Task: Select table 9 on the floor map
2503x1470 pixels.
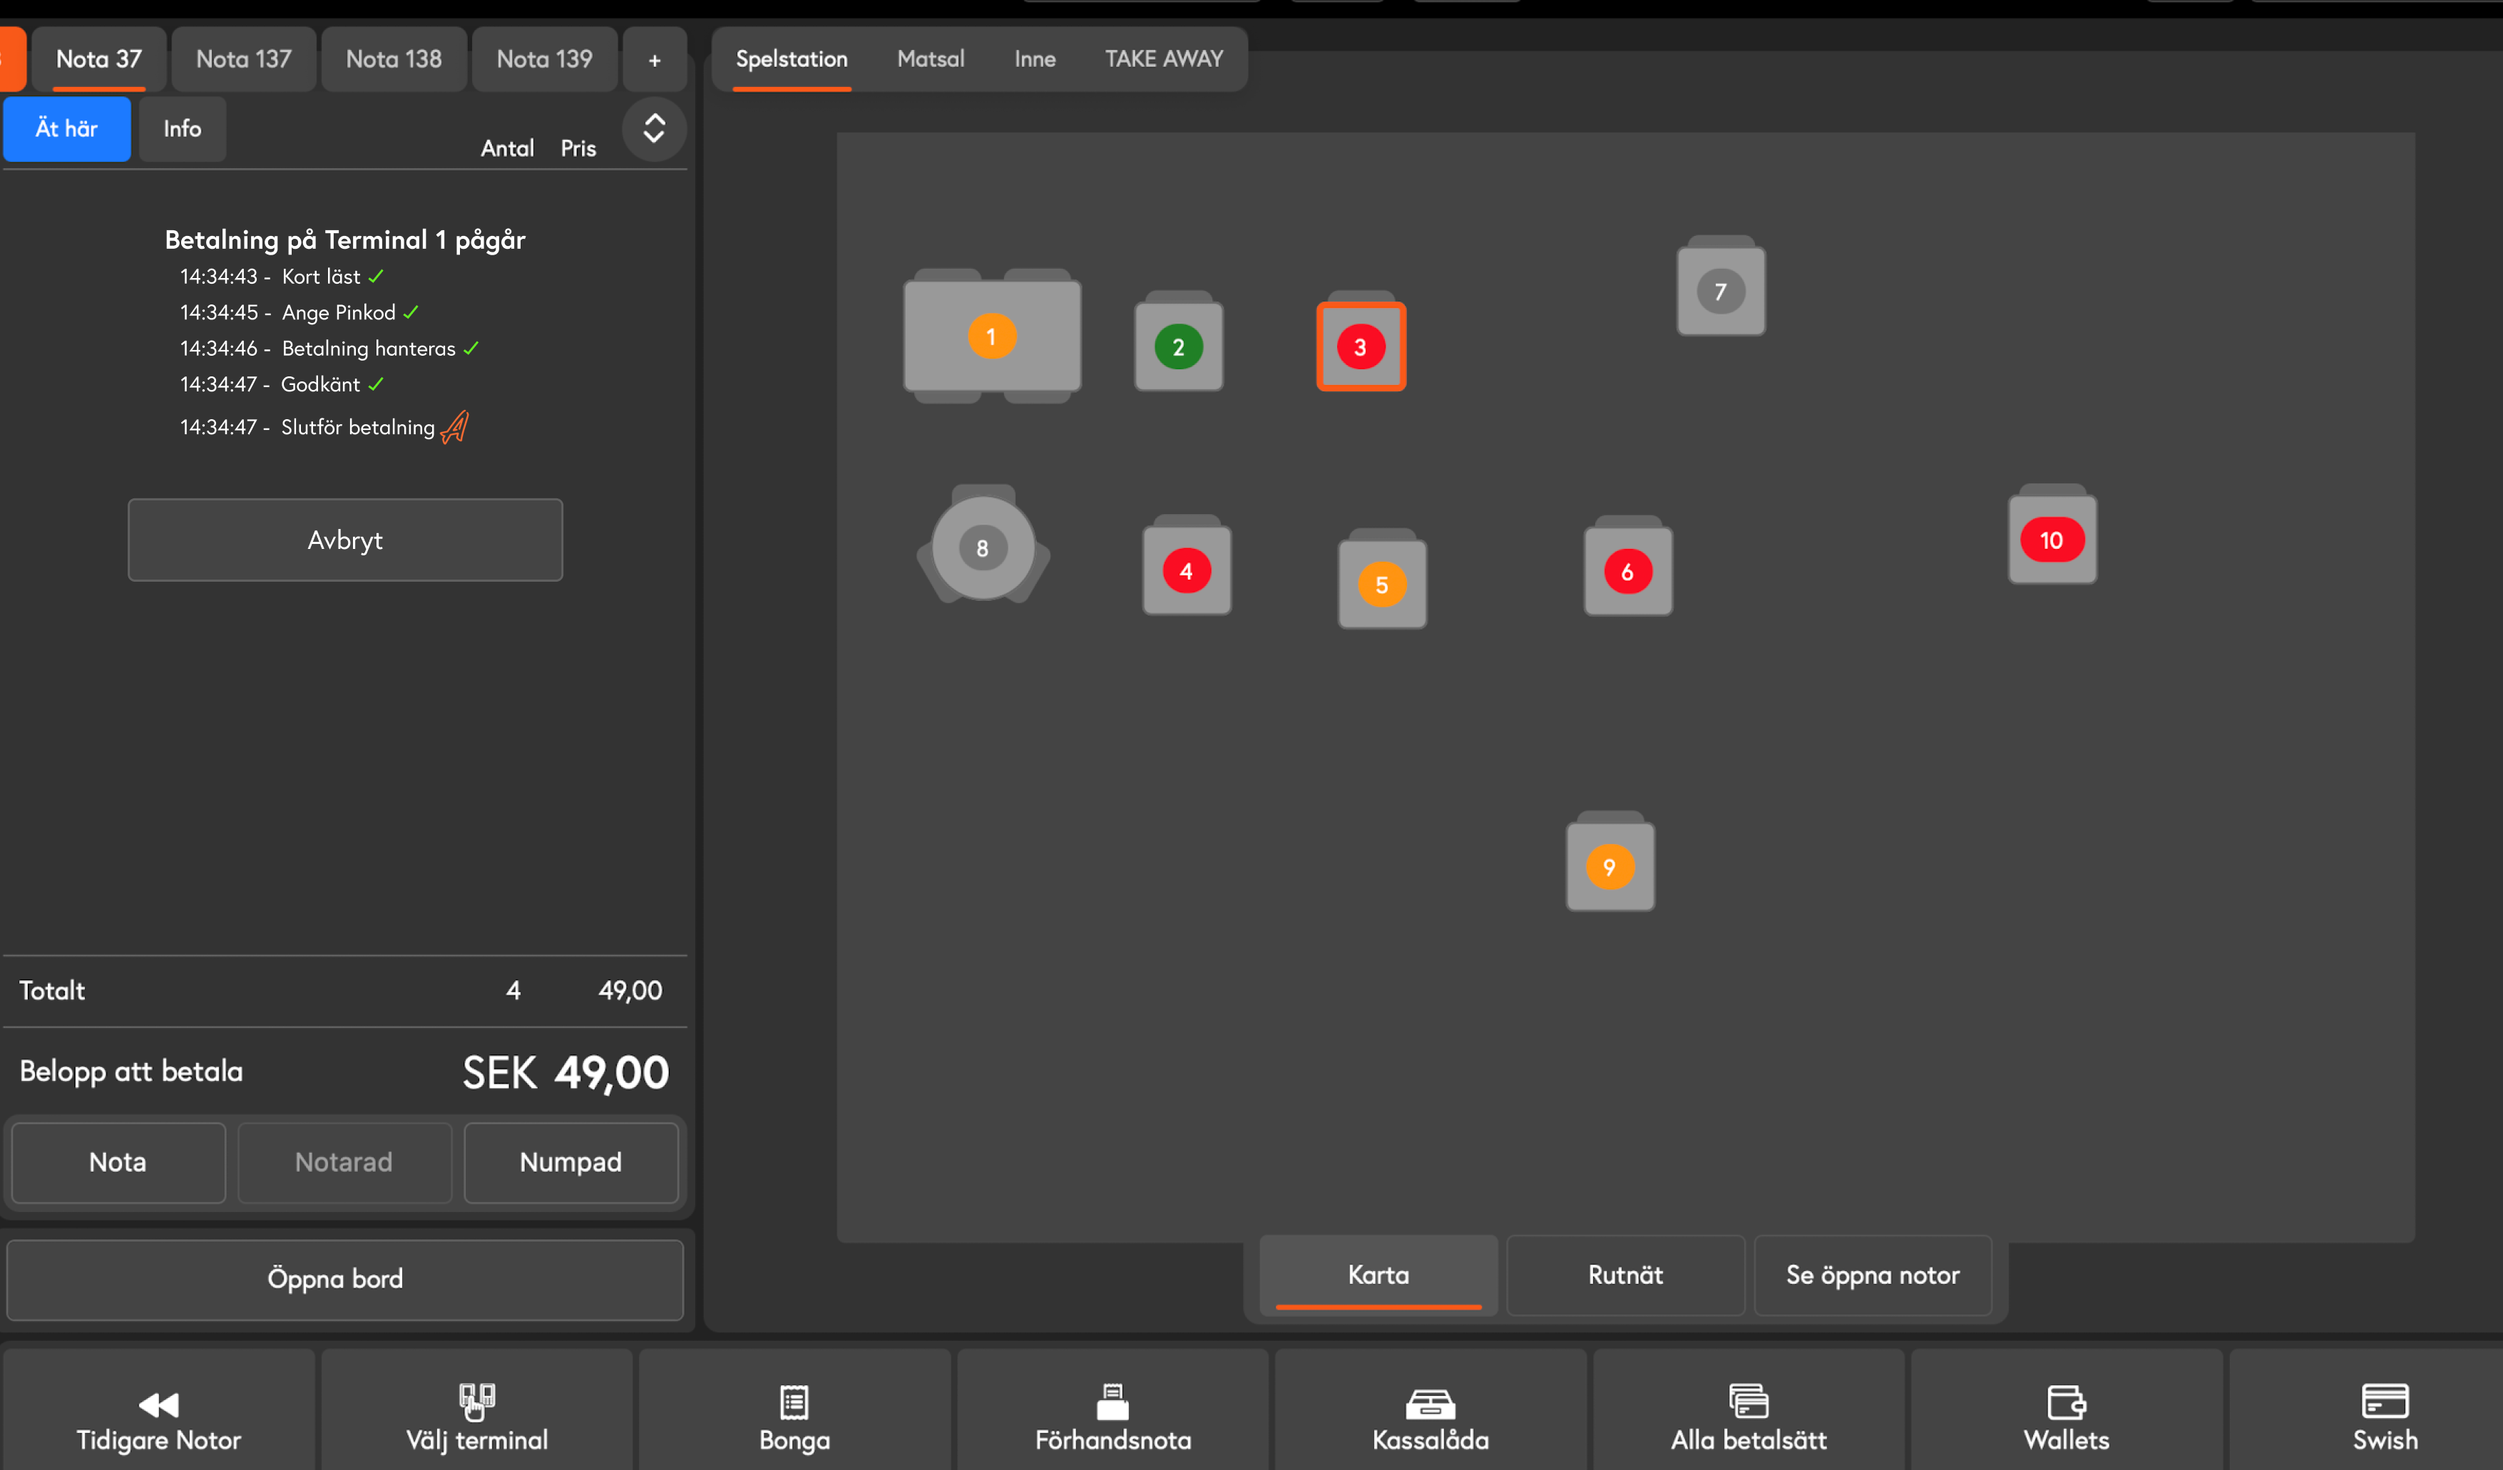Action: click(x=1610, y=865)
